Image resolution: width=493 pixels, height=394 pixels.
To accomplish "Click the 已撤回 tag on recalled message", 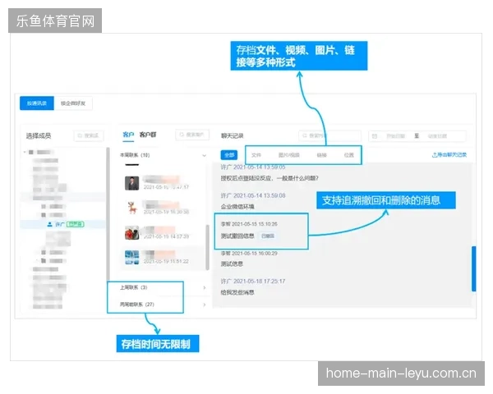I will [x=268, y=236].
